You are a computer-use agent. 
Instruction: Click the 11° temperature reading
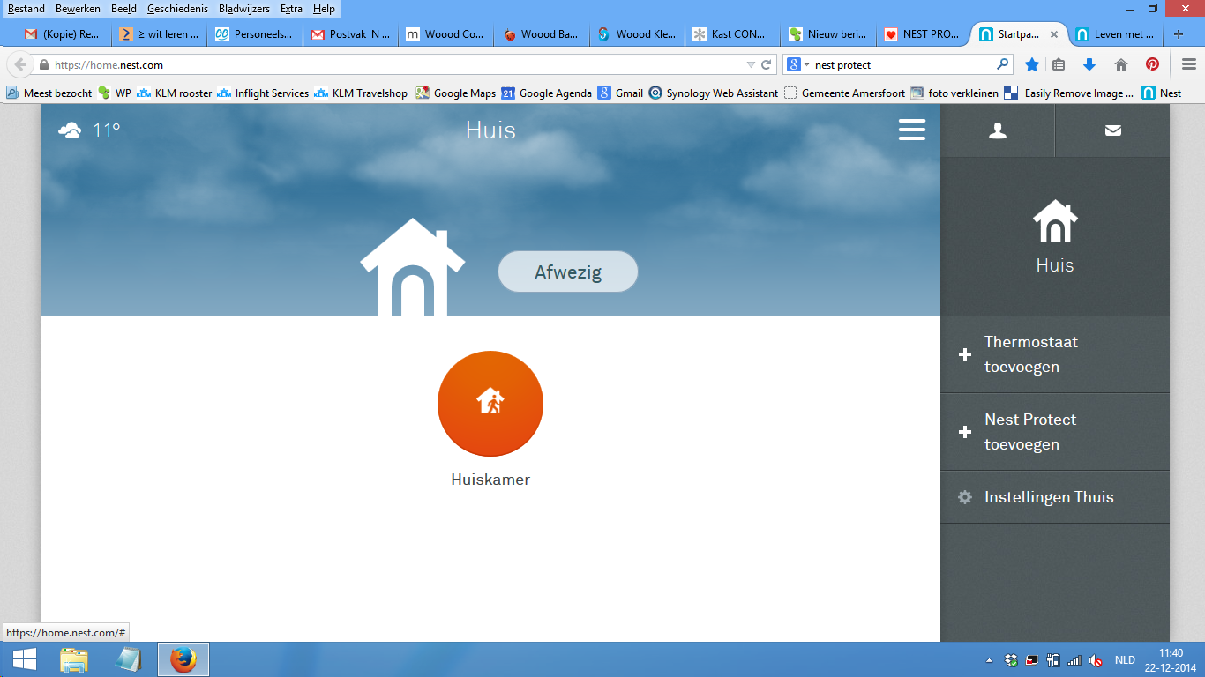[x=107, y=130]
